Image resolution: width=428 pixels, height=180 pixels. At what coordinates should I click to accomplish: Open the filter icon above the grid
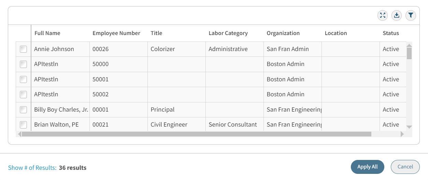(411, 15)
